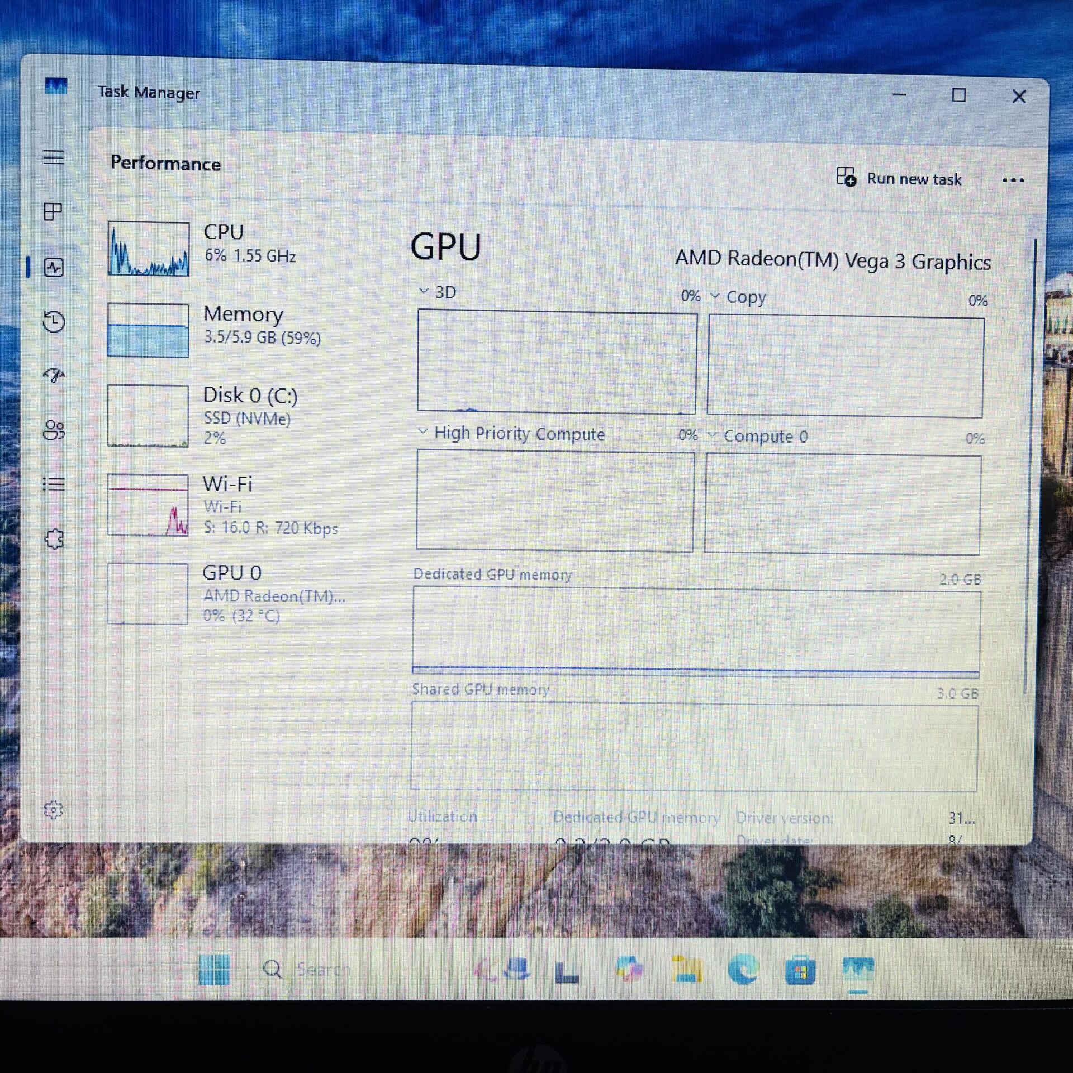
Task: Launch Microsoft Edge from the taskbar
Action: [744, 968]
